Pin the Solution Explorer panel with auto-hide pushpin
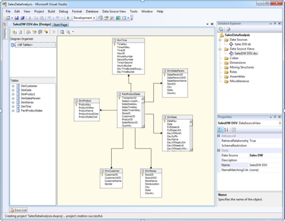 (x=275, y=24)
